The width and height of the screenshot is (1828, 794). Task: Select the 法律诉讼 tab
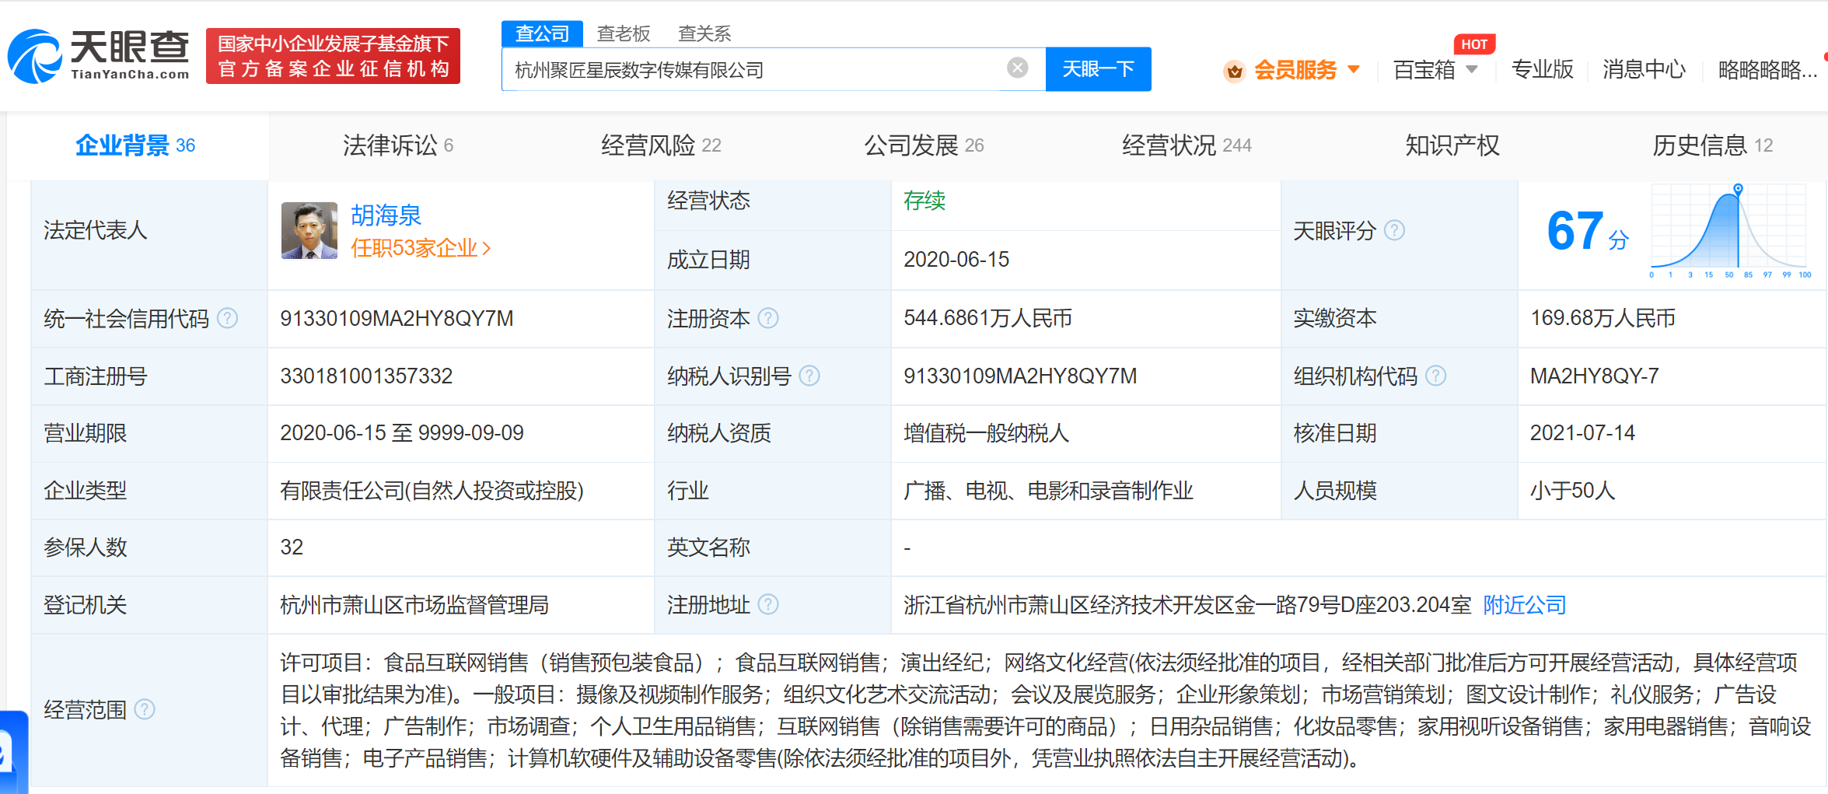click(398, 145)
